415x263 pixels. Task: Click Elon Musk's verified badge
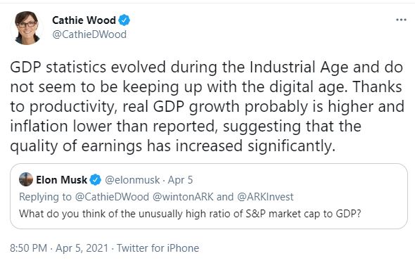[95, 180]
